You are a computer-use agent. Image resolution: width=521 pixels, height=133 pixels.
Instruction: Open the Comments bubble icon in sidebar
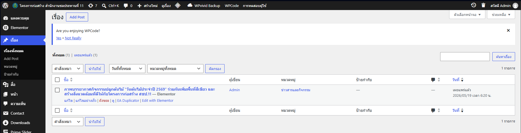click(x=6, y=104)
